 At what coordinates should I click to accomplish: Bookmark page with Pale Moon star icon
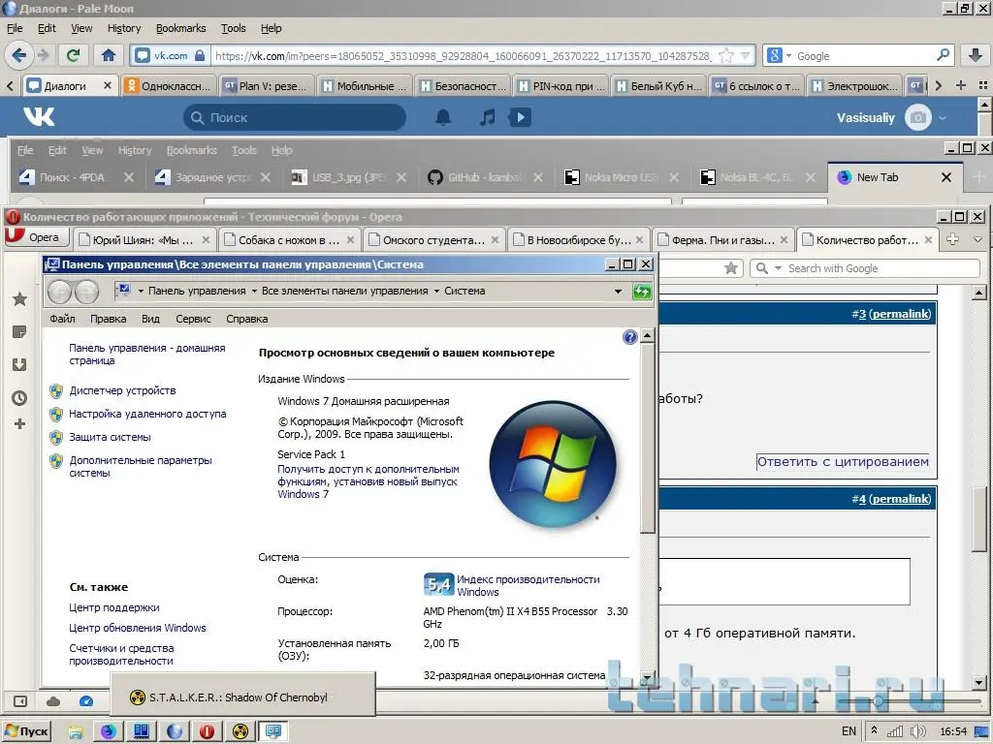(x=726, y=55)
